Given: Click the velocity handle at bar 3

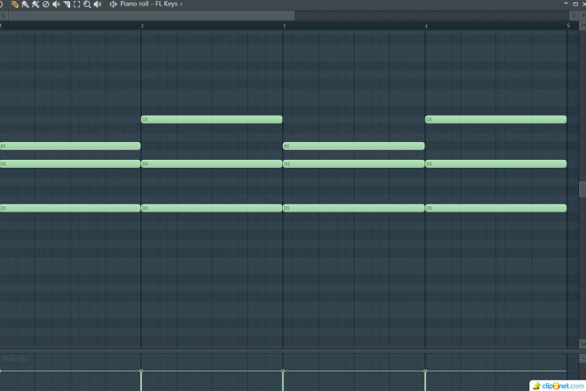Looking at the screenshot, I should [x=283, y=371].
